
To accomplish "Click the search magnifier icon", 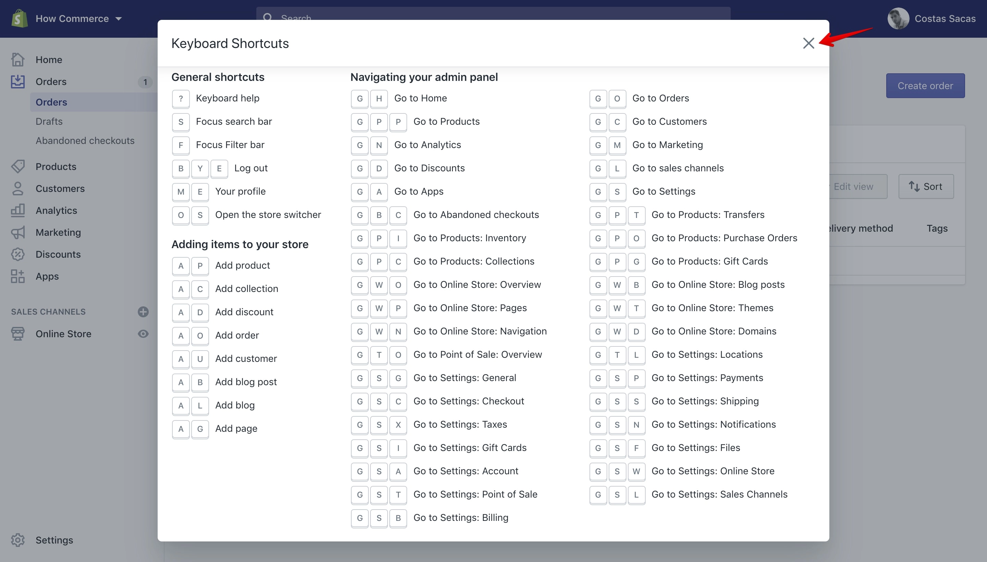I will tap(268, 17).
